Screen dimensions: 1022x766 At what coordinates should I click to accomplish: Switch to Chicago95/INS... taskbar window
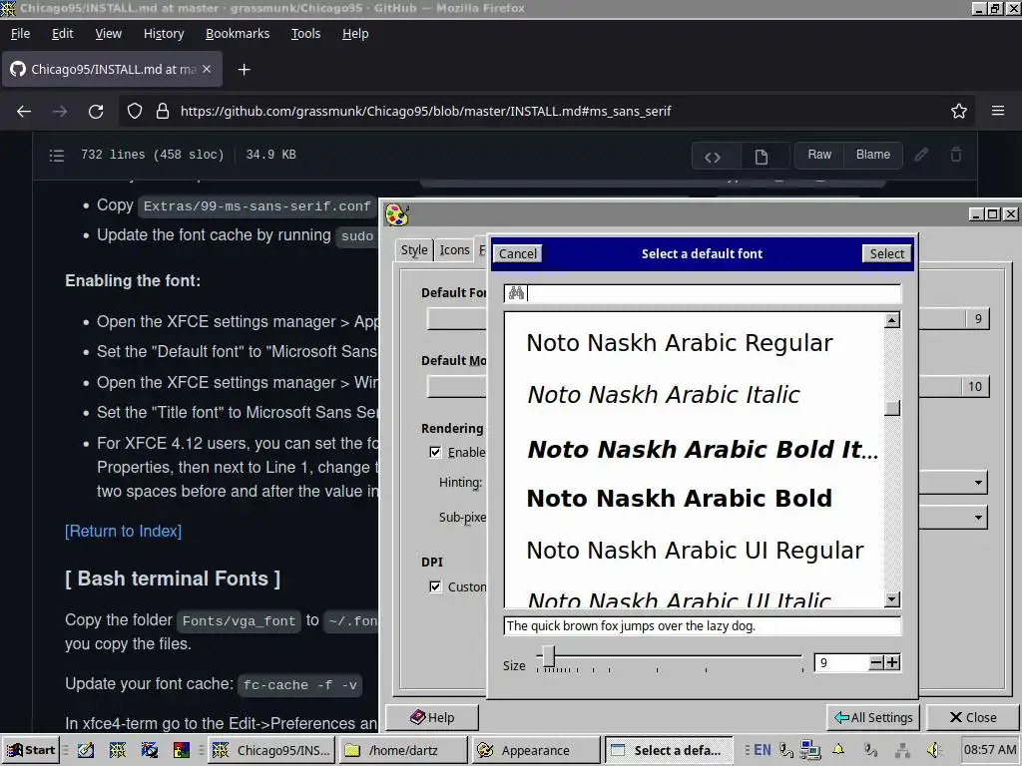(271, 750)
